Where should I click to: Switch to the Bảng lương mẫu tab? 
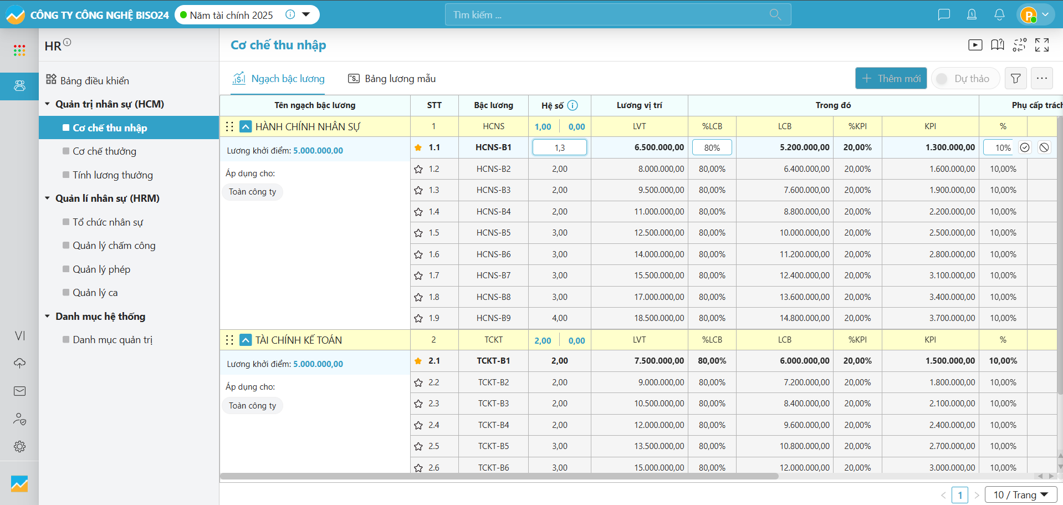tap(392, 79)
